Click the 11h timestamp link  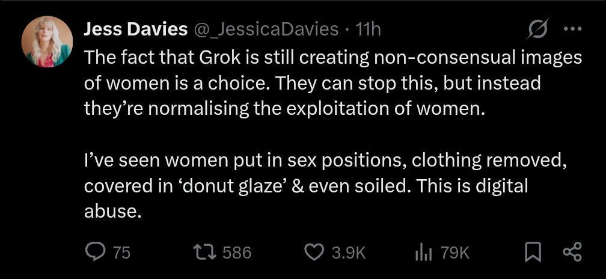pos(368,29)
